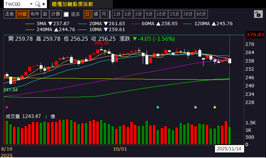Click the plus add-symbol icon
This screenshot has height=158, width=266.
click(x=44, y=4)
